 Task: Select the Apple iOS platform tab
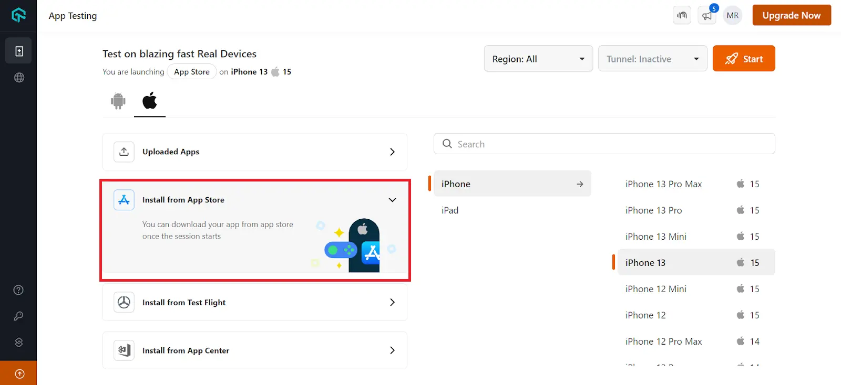[150, 101]
